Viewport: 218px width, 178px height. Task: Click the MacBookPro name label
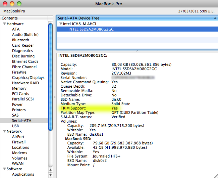click(x=14, y=11)
